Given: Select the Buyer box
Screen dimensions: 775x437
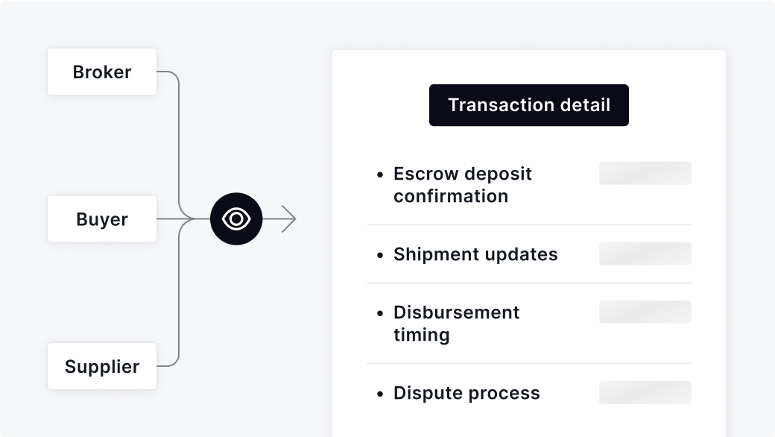Looking at the screenshot, I should pos(102,219).
